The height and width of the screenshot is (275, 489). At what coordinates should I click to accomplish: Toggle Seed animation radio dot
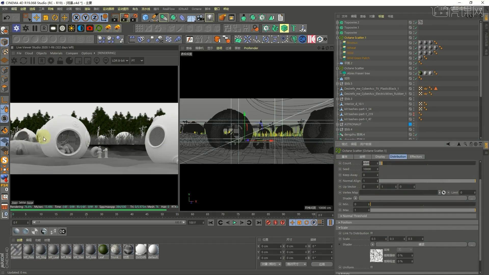[x=340, y=169]
